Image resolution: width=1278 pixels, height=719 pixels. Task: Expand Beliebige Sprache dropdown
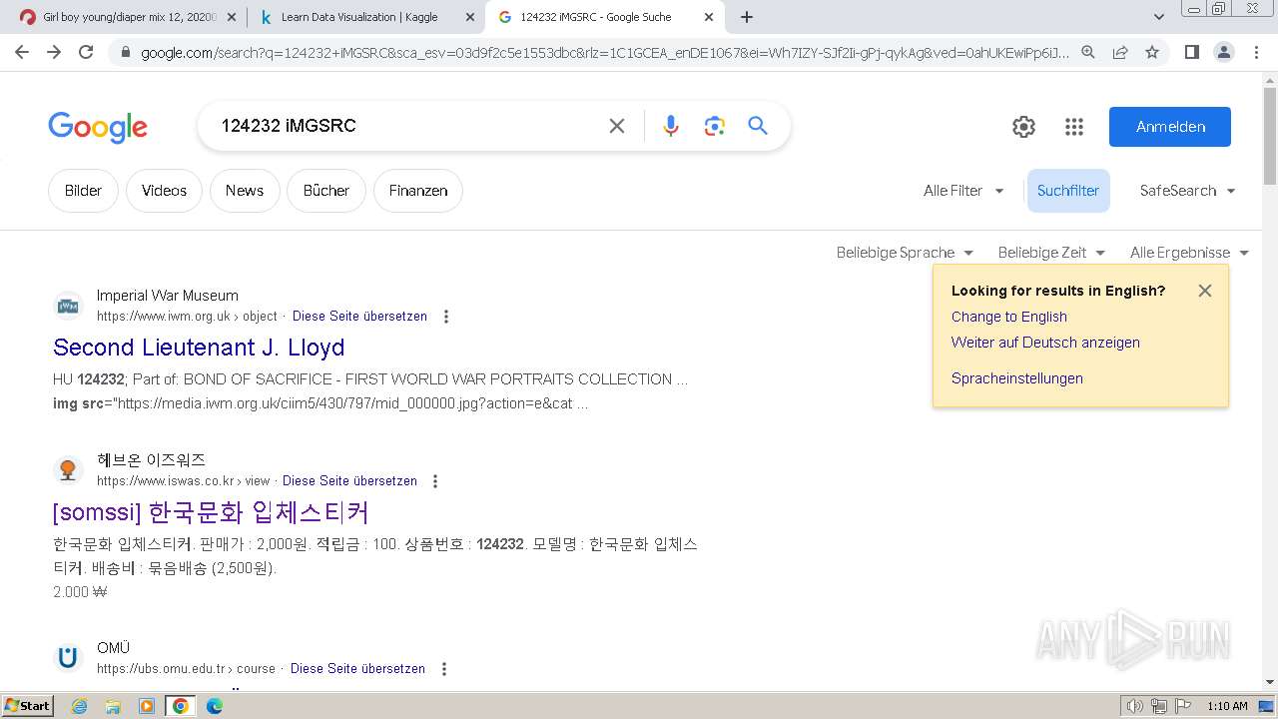click(905, 253)
